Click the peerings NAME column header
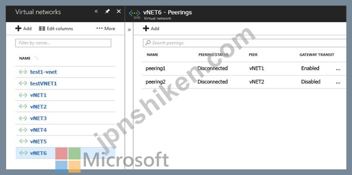This screenshot has height=175, width=352. 152,55
